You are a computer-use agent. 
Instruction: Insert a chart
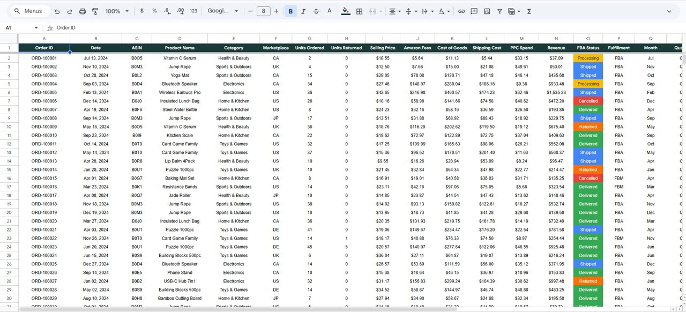[487, 11]
